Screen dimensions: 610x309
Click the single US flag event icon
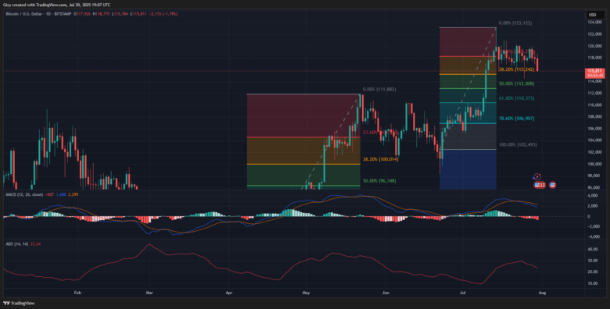(x=552, y=185)
